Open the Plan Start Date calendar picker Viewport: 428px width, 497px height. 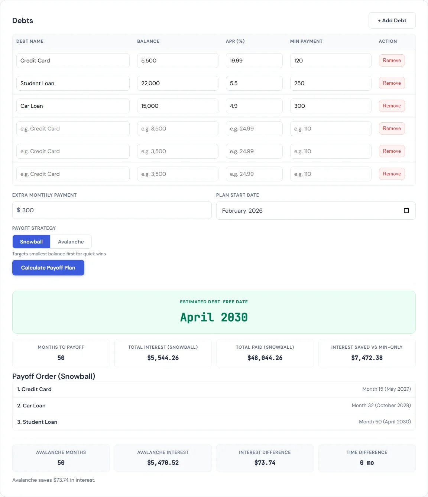tap(407, 210)
